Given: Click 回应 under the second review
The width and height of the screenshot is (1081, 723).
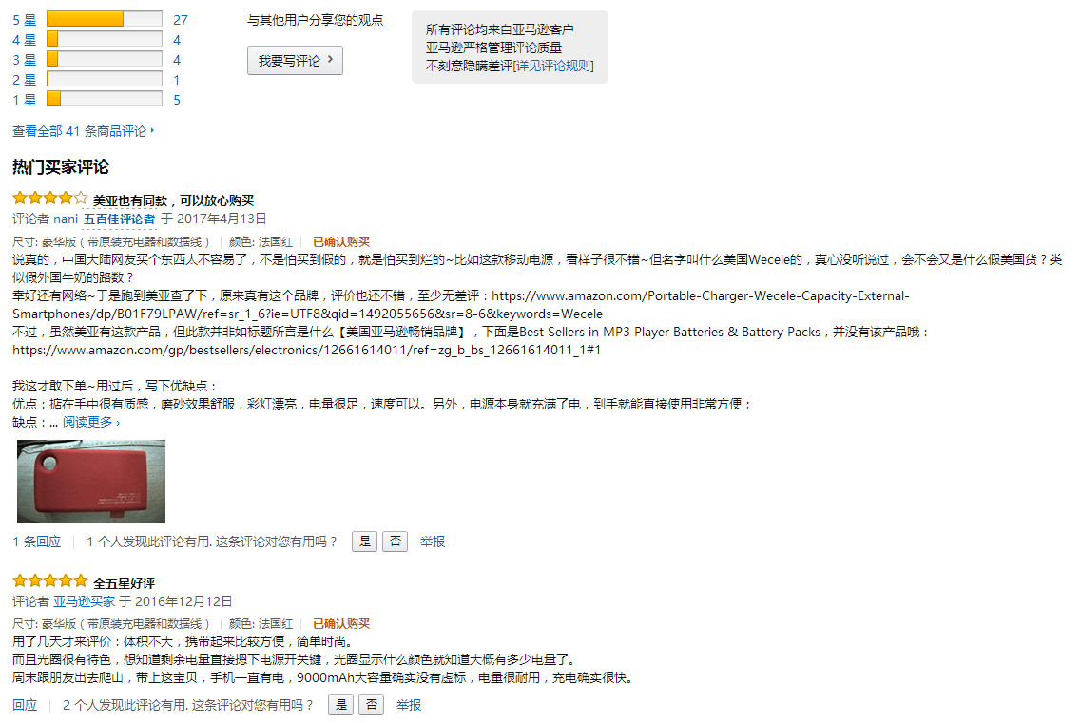Looking at the screenshot, I should coord(25,705).
